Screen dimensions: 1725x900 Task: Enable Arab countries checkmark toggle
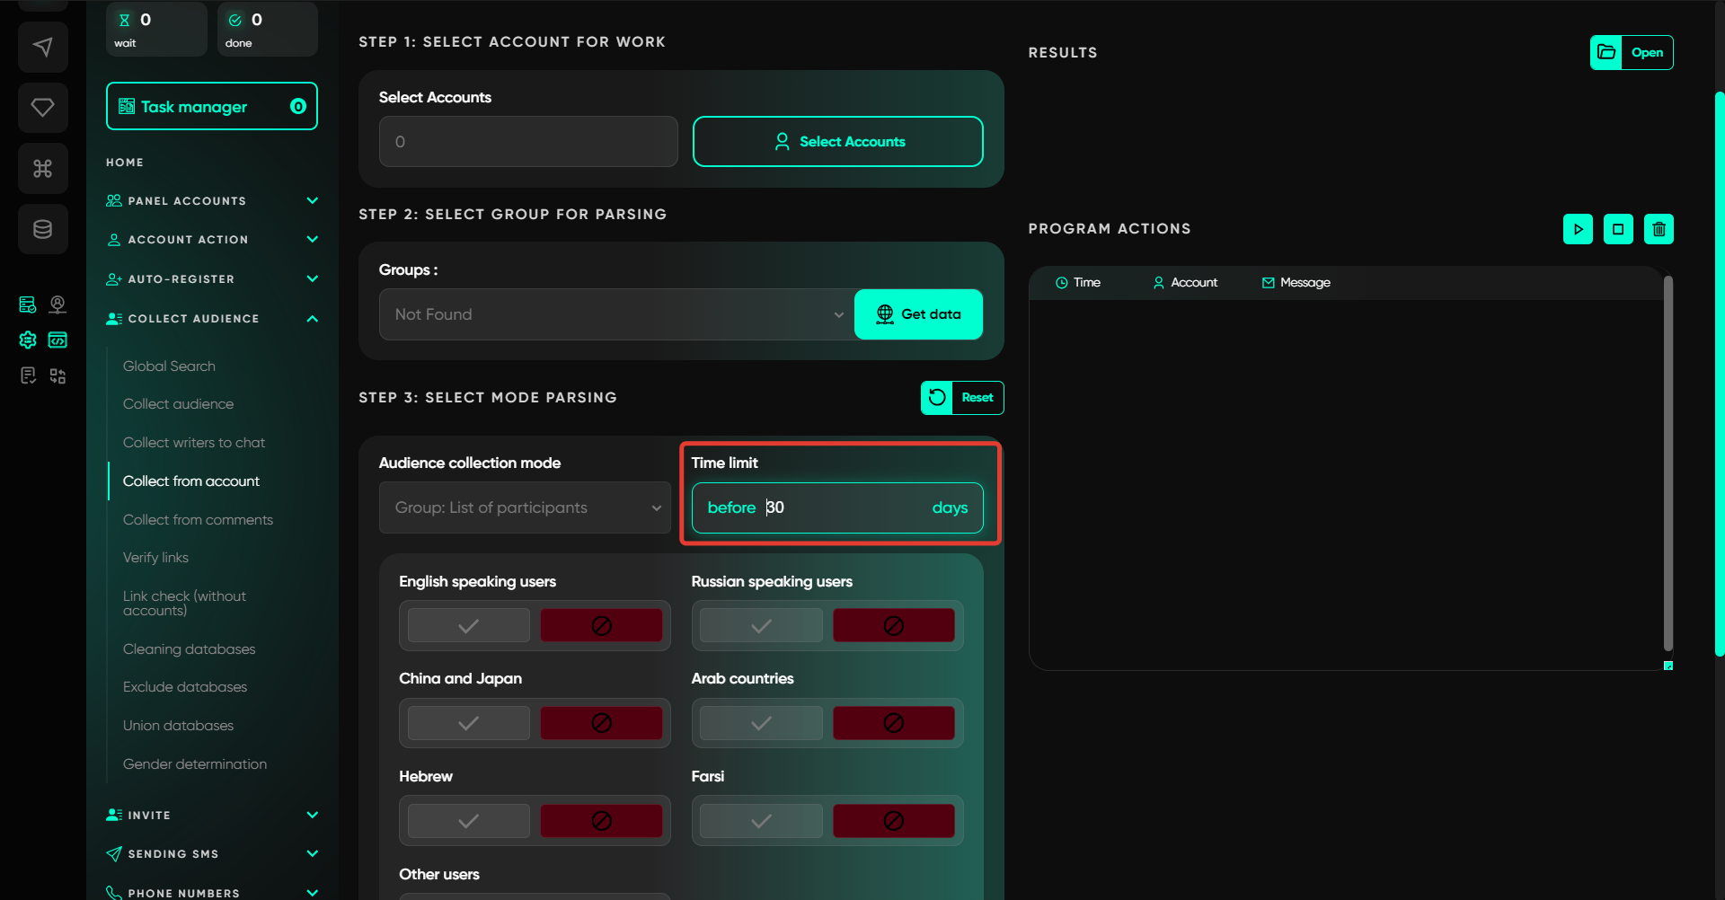pos(761,723)
